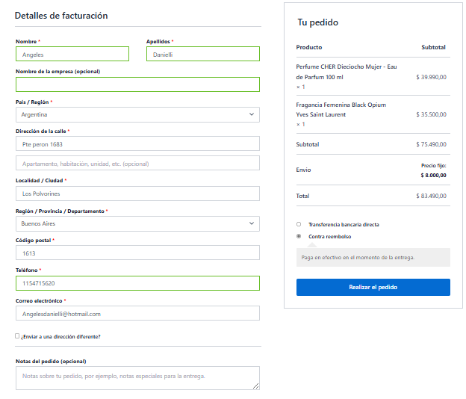Screen dimensions: 466x399
Task: Select the Correo electrónico field
Action: (137, 314)
